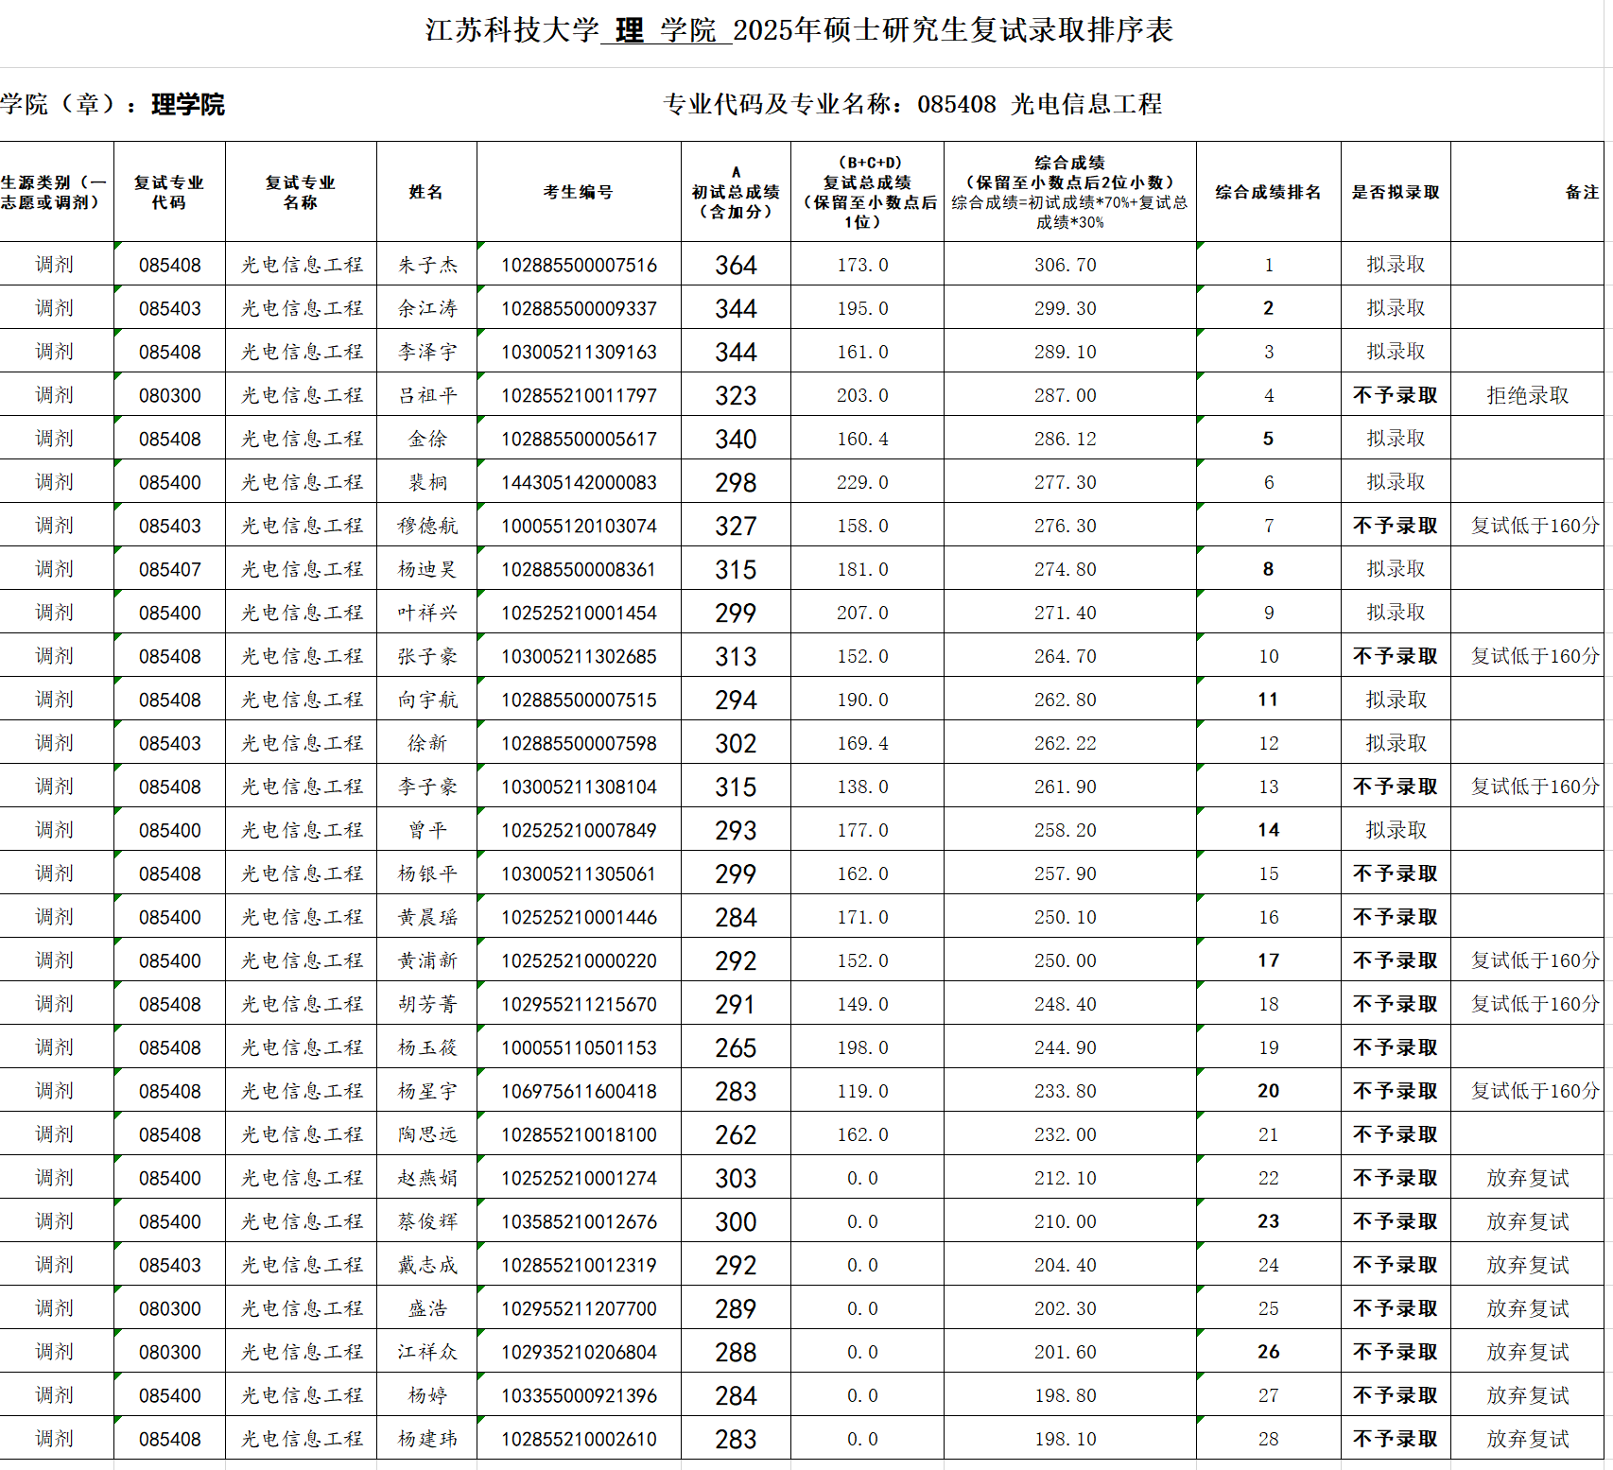
Task: Click the 综合成绩排名 header cell
Action: (1268, 192)
